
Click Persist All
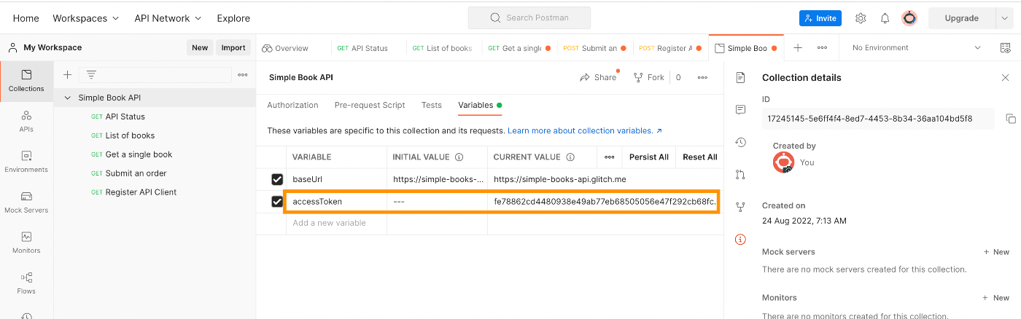click(x=649, y=157)
